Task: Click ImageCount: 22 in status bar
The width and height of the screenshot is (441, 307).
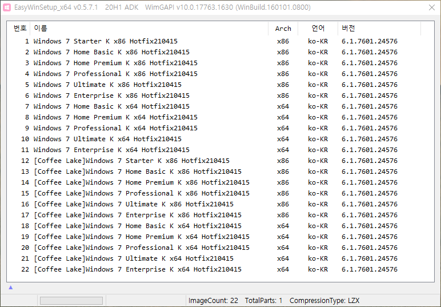Action: tap(213, 301)
